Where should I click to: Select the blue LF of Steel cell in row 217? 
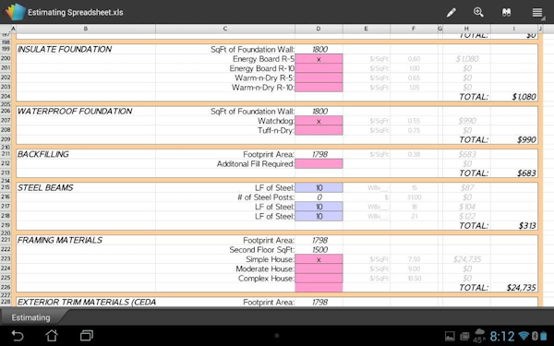point(319,207)
